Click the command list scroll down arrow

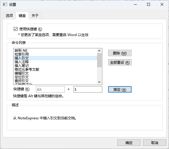tap(99, 82)
